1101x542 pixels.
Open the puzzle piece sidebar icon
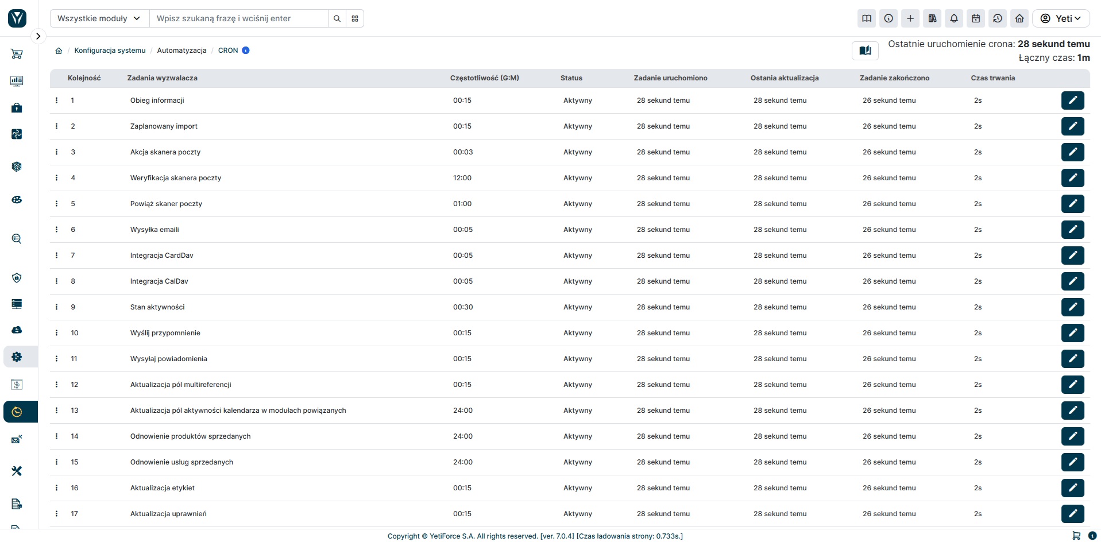[x=17, y=134]
